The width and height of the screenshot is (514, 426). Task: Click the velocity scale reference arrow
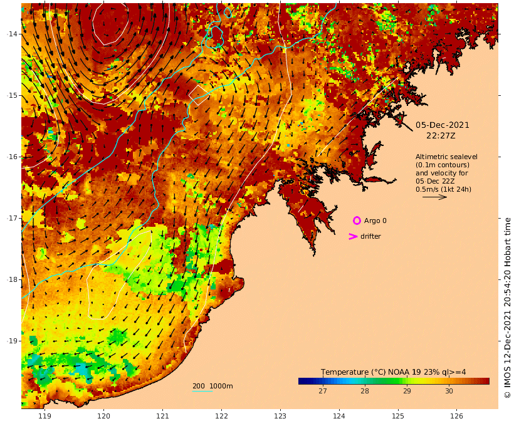(434, 197)
